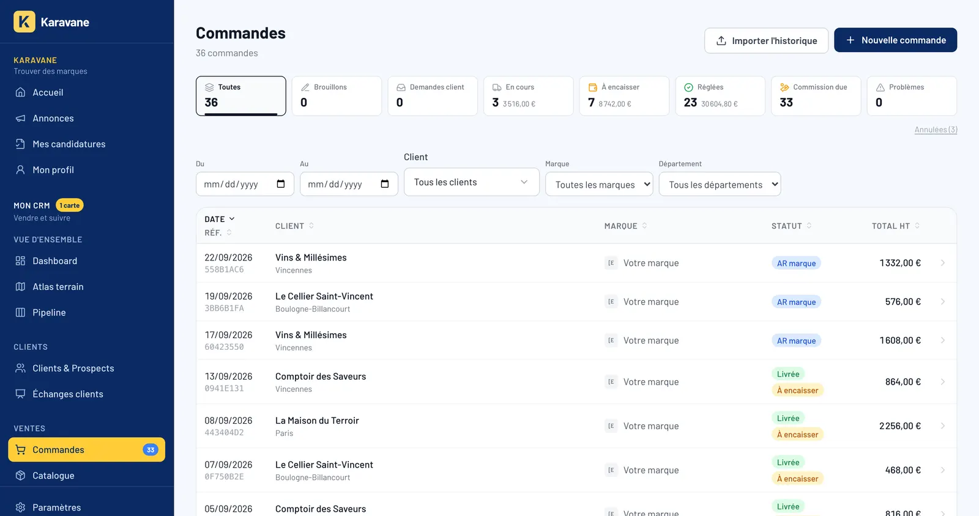Click the Paramètres gear icon
This screenshot has width=979, height=516.
click(20, 507)
